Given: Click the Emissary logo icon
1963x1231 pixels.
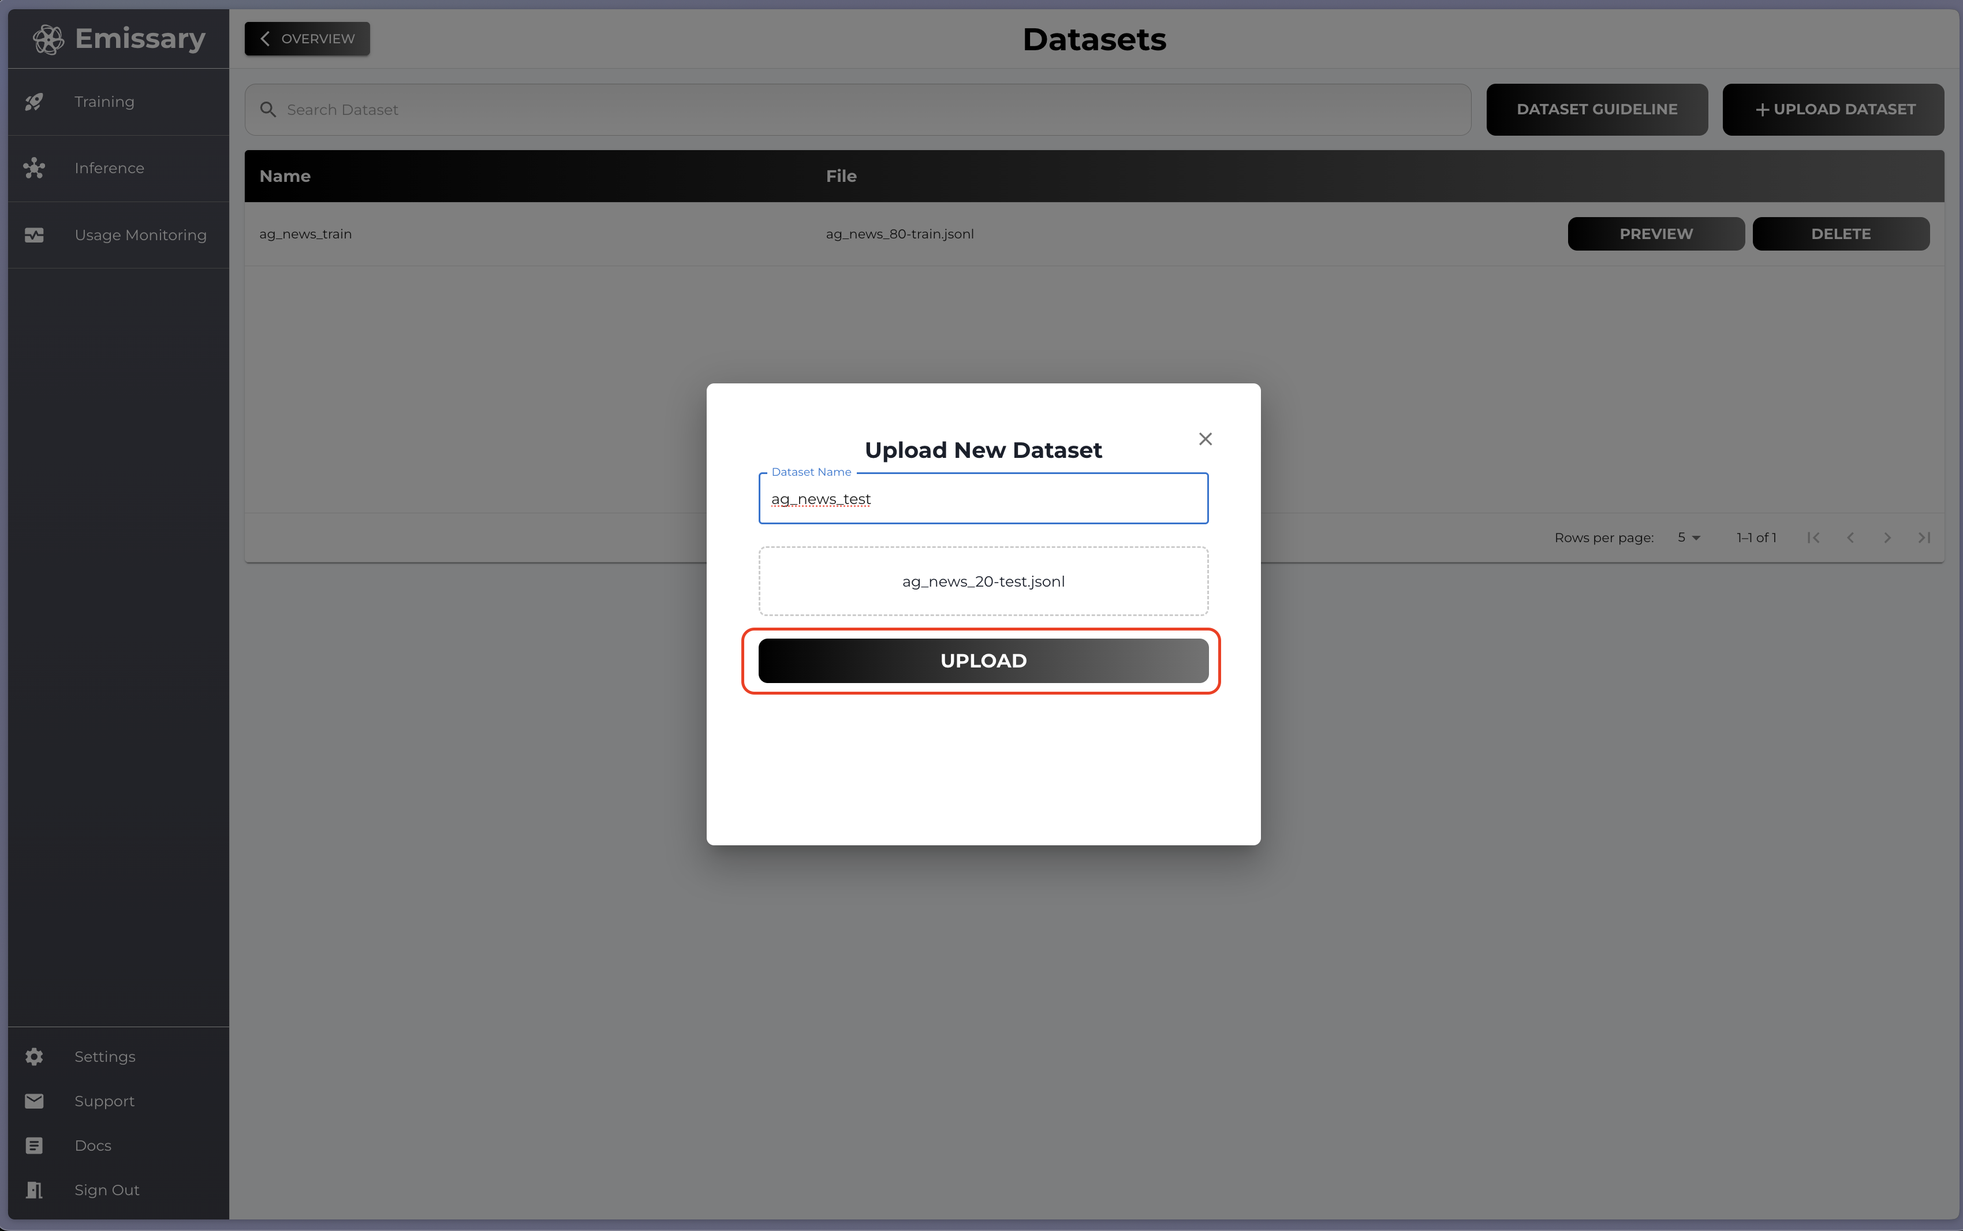Looking at the screenshot, I should point(48,38).
